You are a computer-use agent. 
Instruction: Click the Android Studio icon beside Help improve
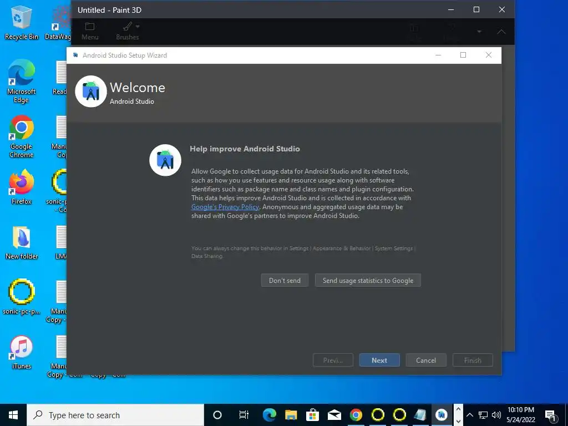pyautogui.click(x=165, y=160)
